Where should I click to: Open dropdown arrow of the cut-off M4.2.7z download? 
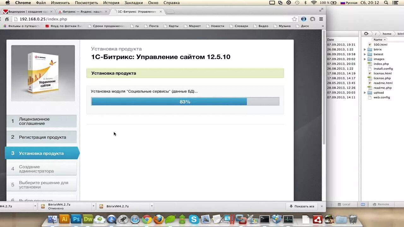click(35, 206)
